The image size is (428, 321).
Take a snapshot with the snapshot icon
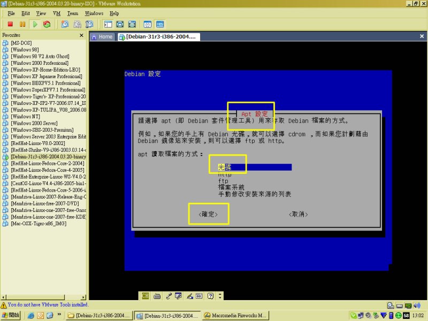point(65,24)
